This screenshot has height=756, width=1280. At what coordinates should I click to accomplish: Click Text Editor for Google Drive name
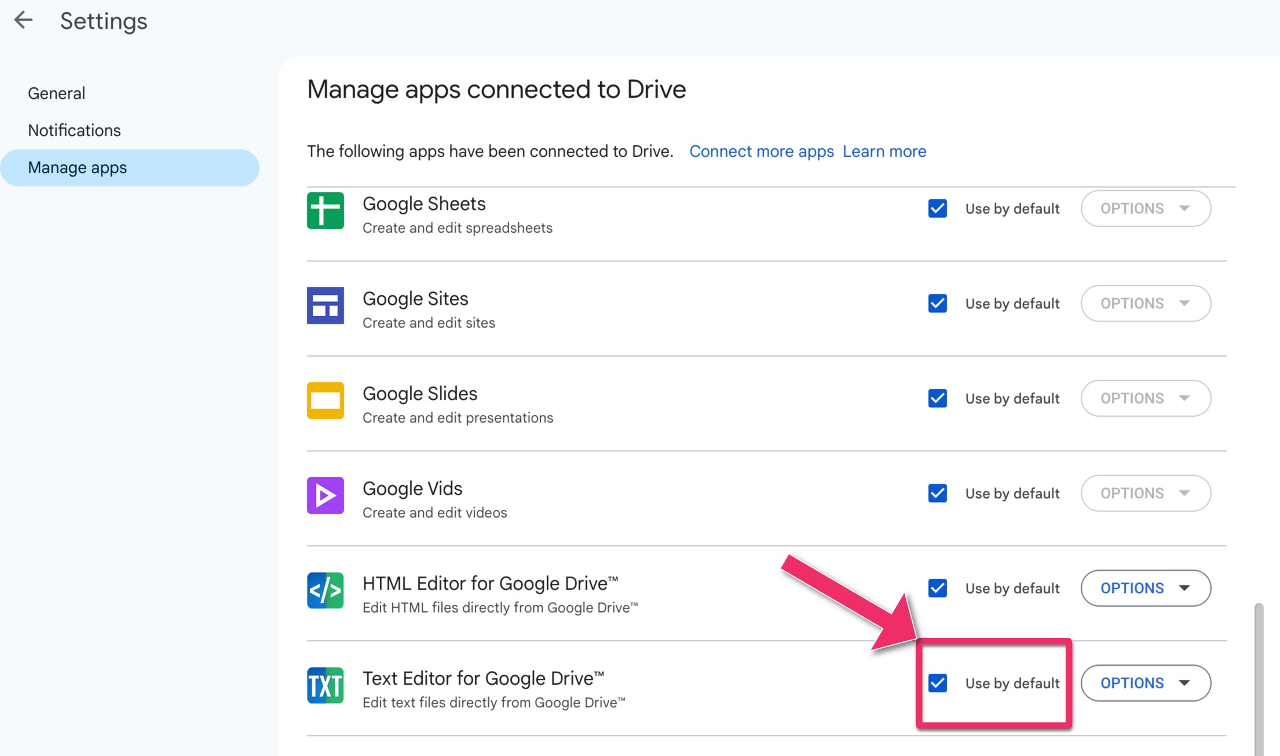(484, 678)
